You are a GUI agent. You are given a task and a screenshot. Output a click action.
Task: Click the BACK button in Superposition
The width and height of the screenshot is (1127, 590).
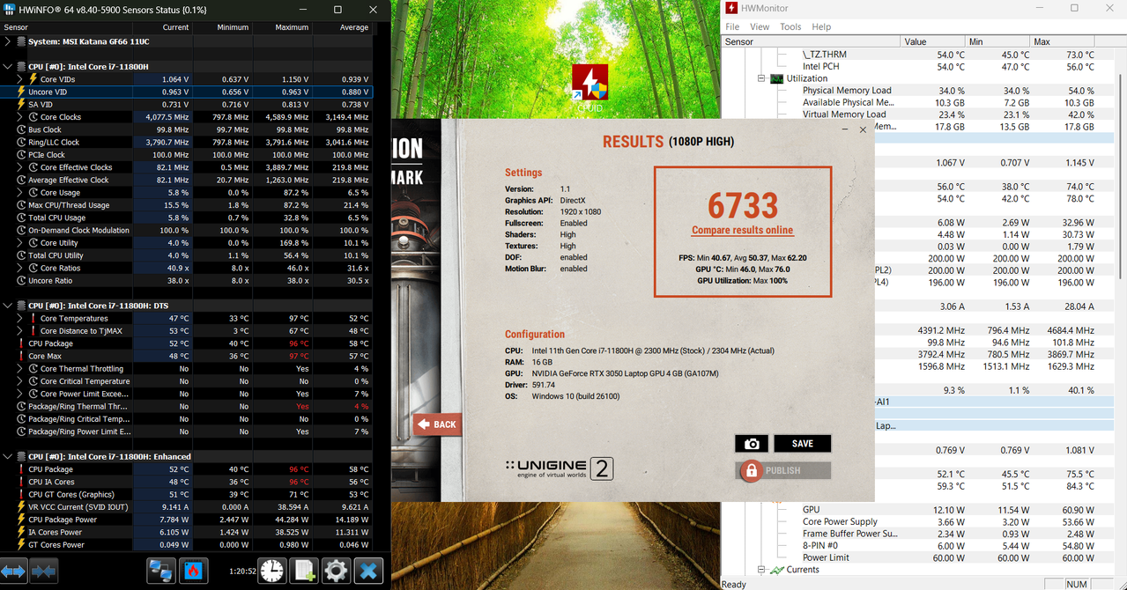coord(438,424)
